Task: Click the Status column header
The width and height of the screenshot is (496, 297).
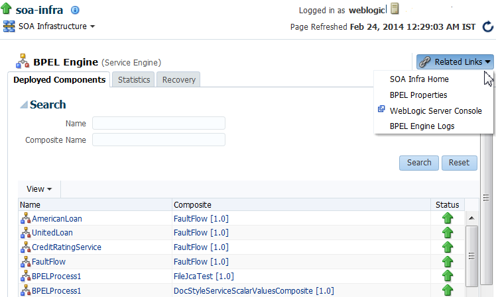Action: tap(448, 205)
